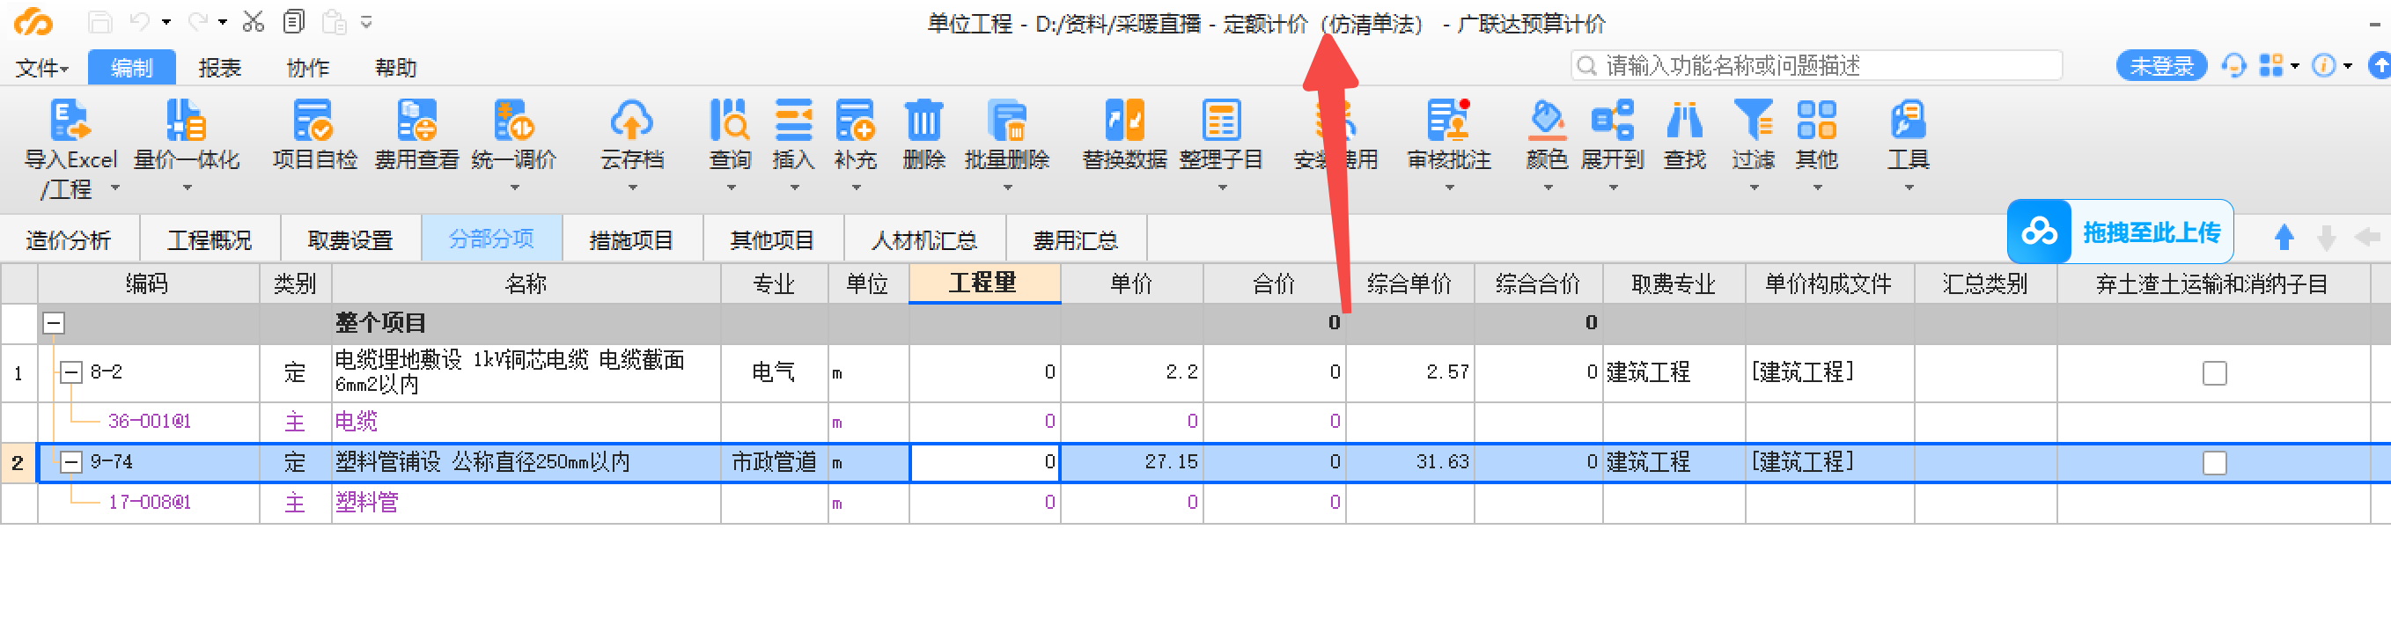Tick the 弃土渣土 checkbox in row 8-2
The image size is (2391, 618).
[x=2215, y=373]
